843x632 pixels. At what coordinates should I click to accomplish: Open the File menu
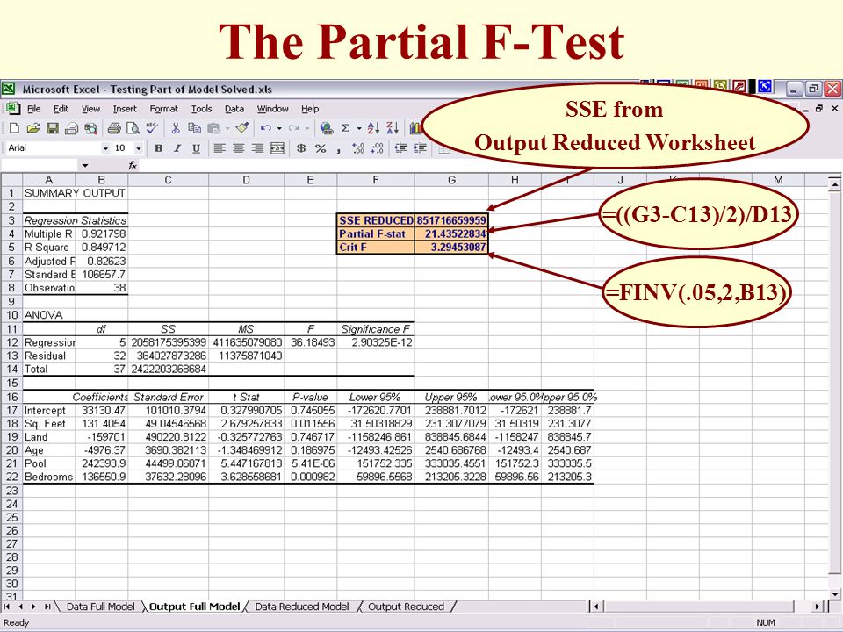[34, 109]
